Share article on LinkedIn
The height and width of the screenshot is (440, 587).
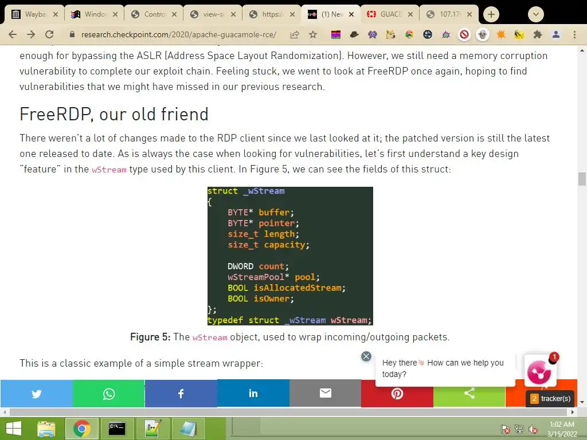253,394
